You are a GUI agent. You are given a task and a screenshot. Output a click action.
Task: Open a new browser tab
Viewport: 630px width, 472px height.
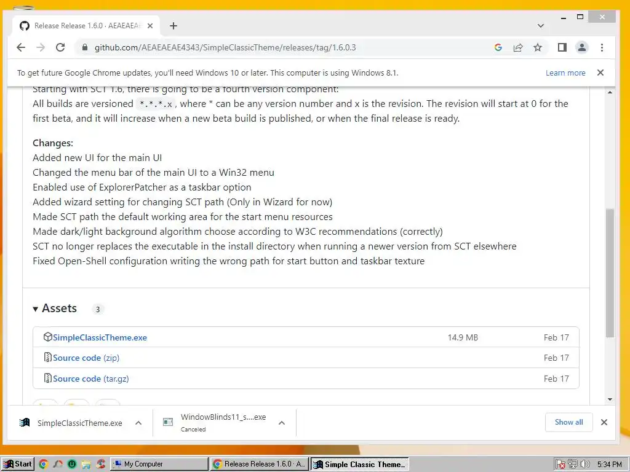click(x=173, y=26)
